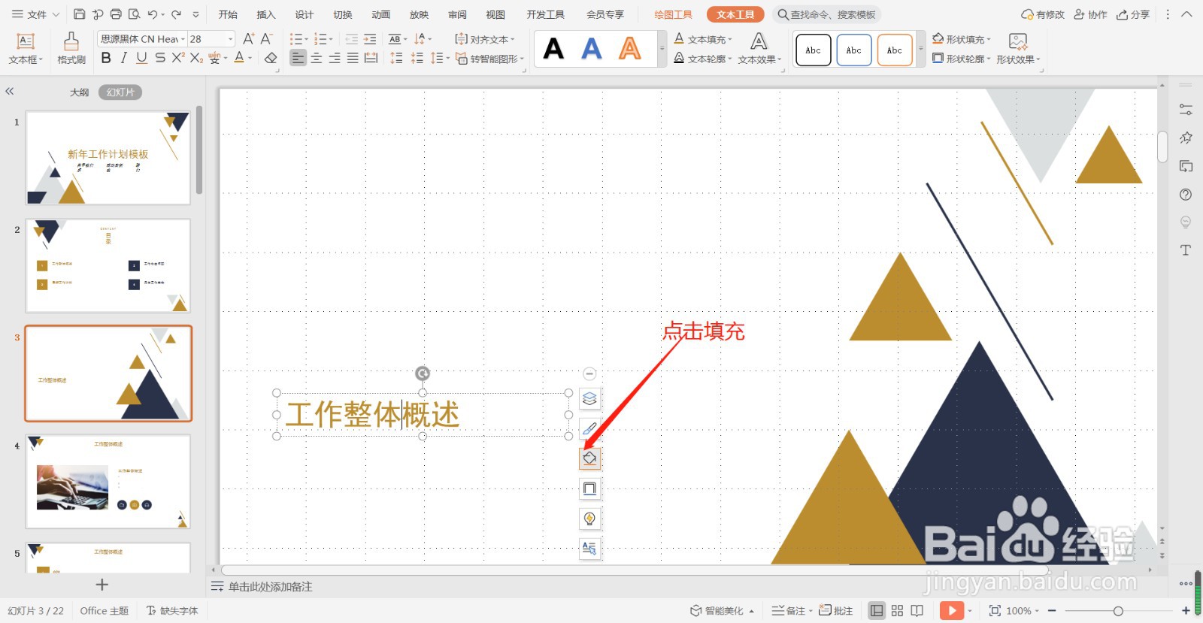Start slideshow with orange play button
The height and width of the screenshot is (623, 1203).
[951, 611]
